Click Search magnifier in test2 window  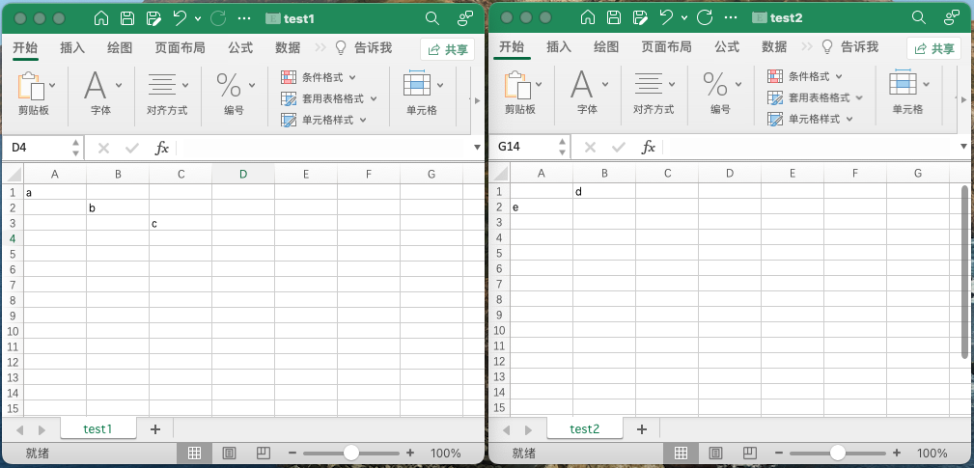(919, 17)
